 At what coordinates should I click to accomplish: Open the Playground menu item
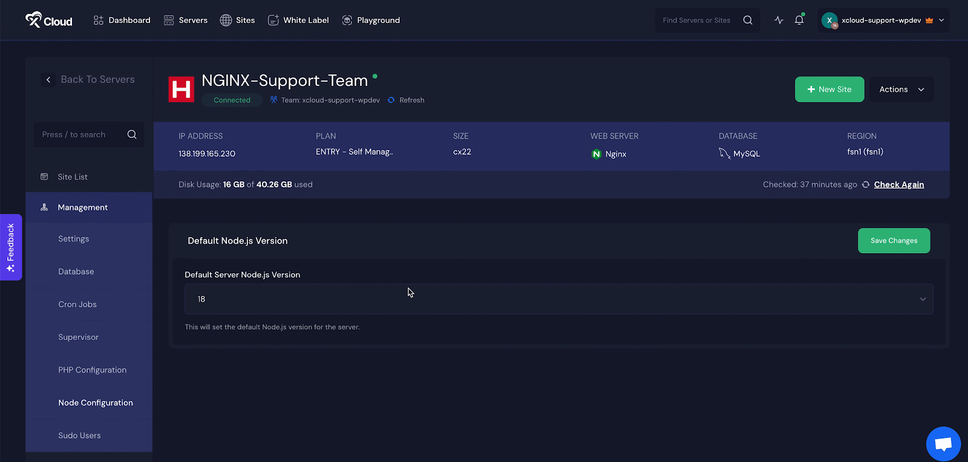tap(371, 20)
